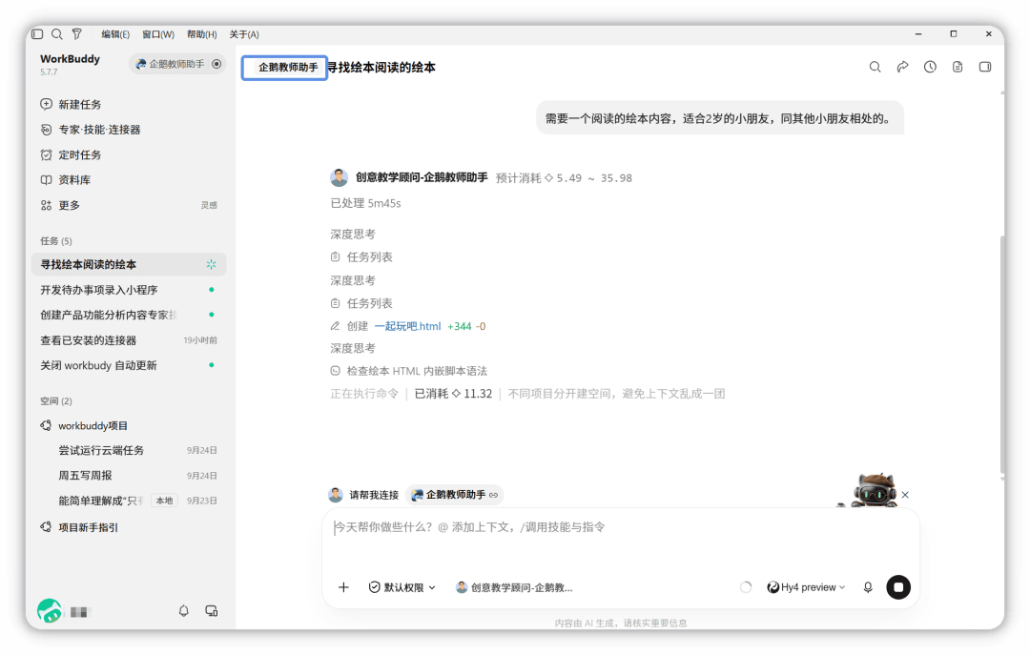Viewport: 1030px width, 655px height.
Task: Toggle the sidebar panel icon in title bar
Action: 37,34
